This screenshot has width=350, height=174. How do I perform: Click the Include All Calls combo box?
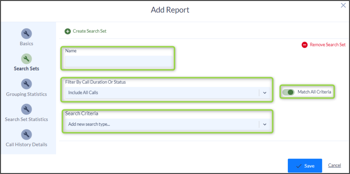coord(167,93)
